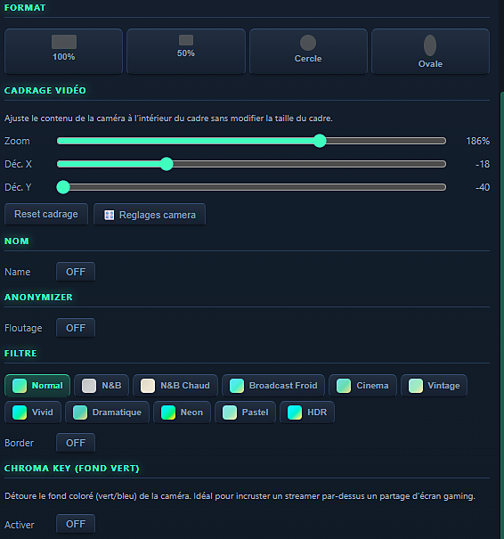
Task: Click the Déc. Y slider handle
Action: (x=63, y=187)
